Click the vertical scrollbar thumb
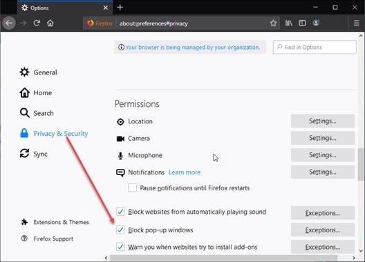The image size is (365, 262). [x=361, y=164]
